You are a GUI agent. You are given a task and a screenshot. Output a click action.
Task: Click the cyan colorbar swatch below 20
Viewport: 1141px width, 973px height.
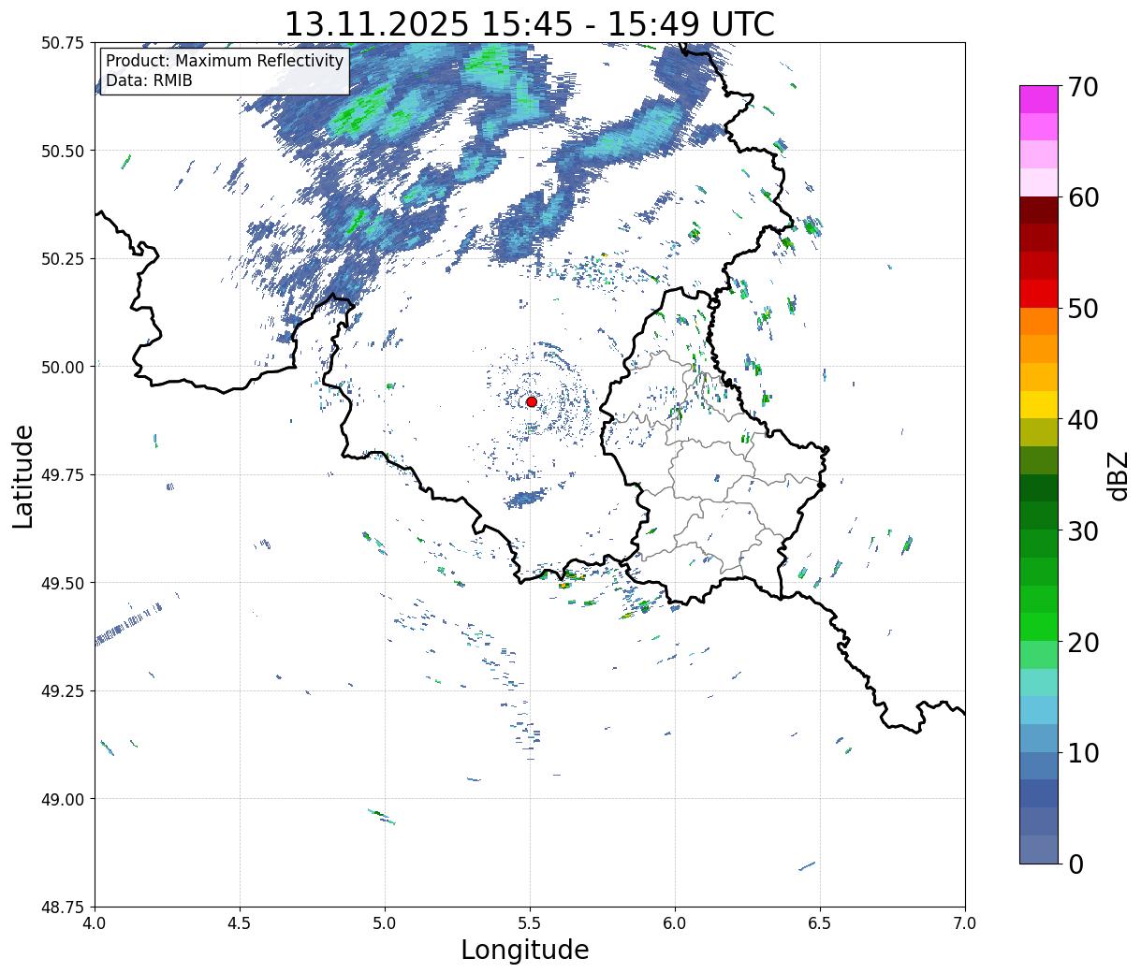1039,682
